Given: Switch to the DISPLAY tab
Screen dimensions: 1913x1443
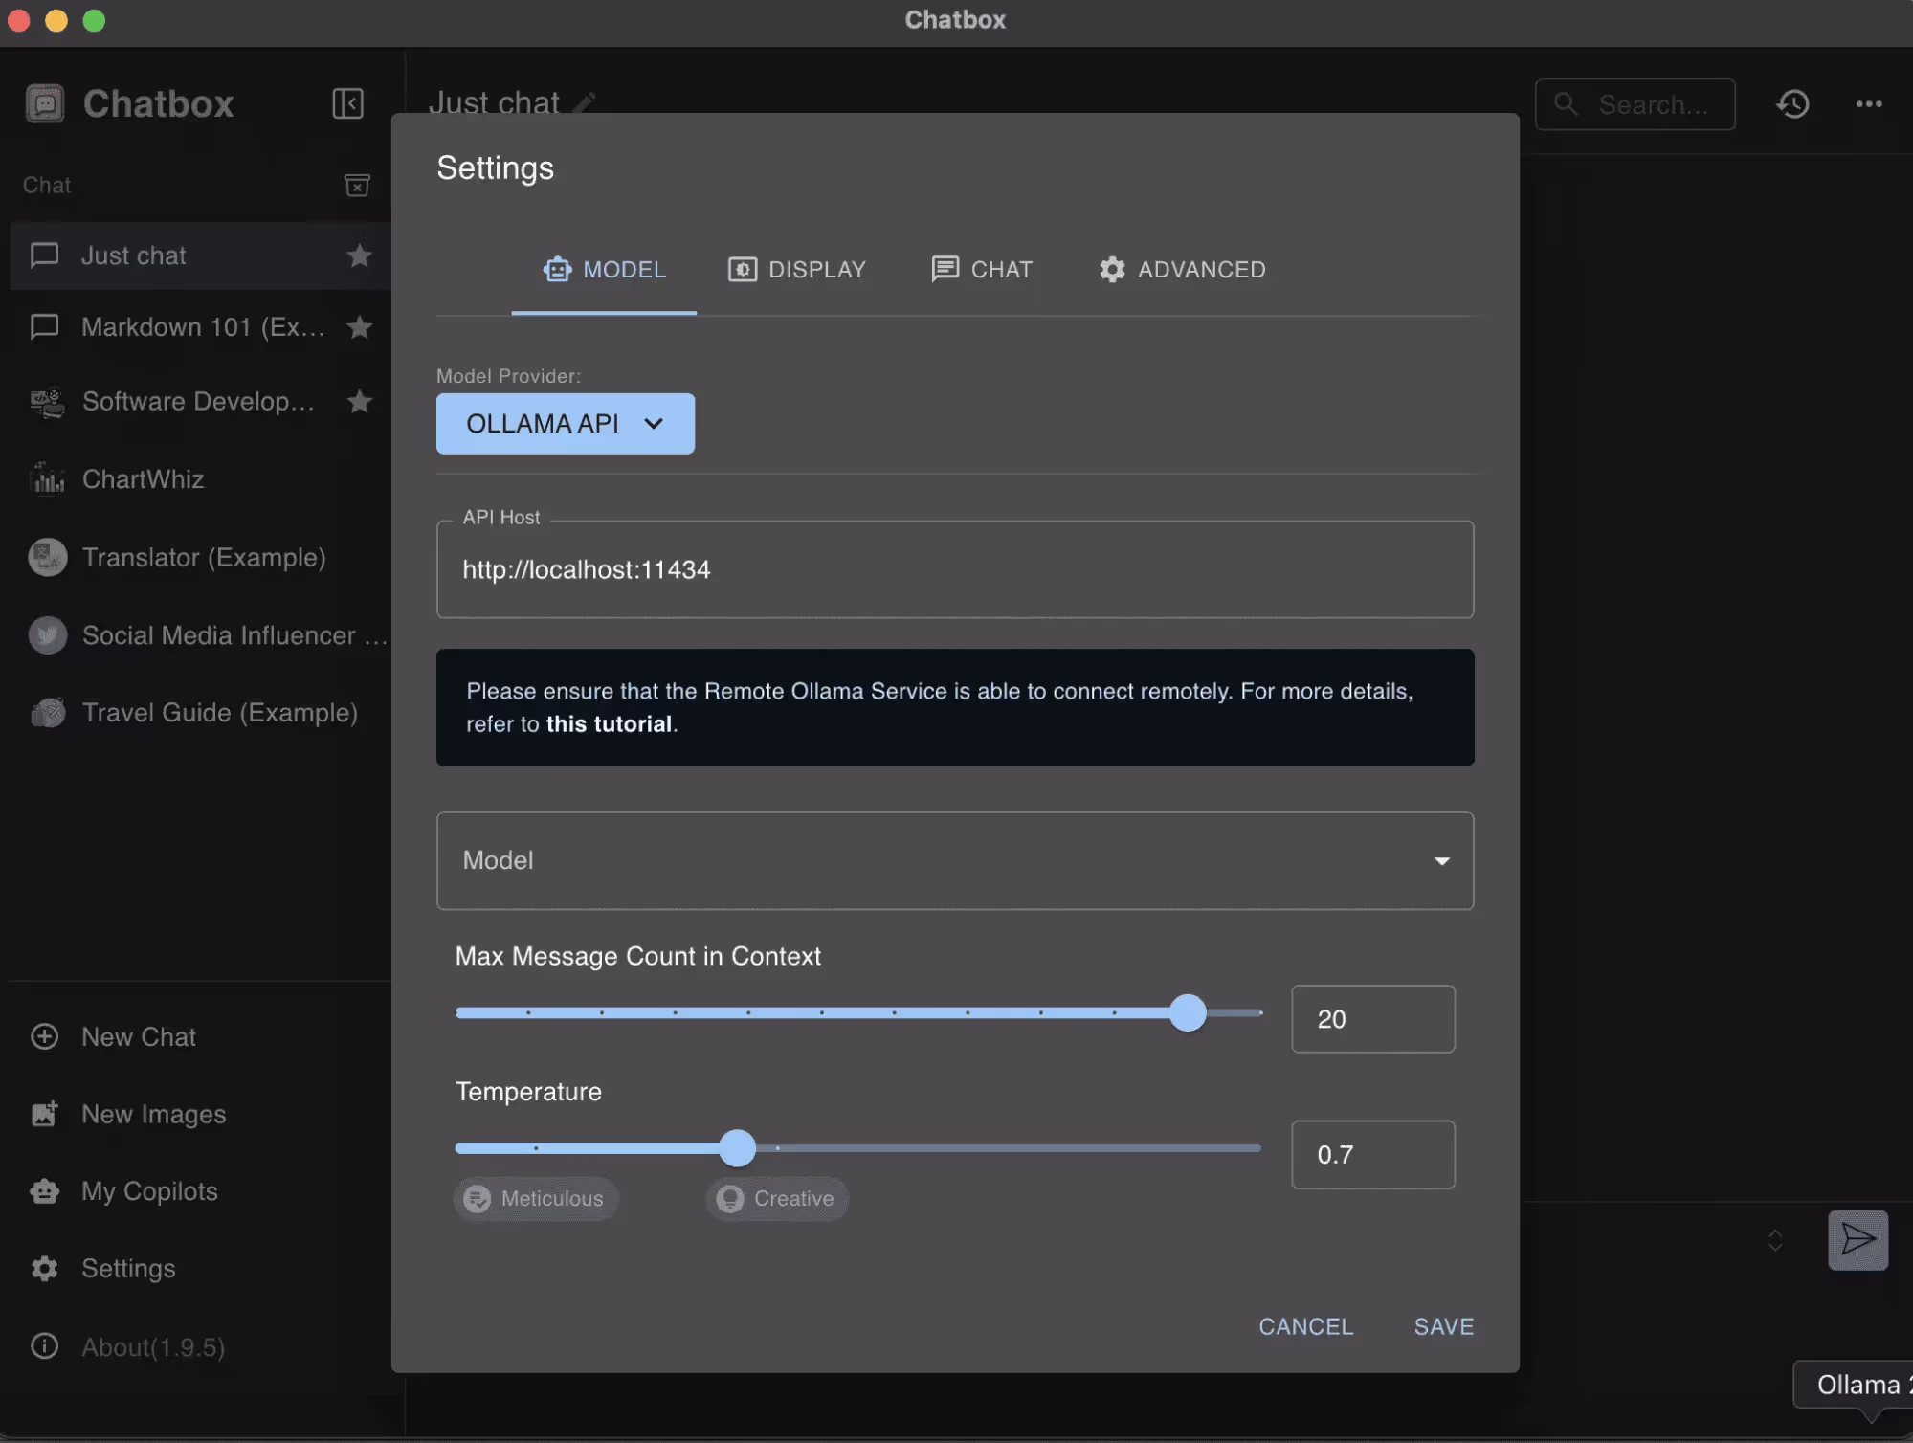Looking at the screenshot, I should click(x=796, y=270).
